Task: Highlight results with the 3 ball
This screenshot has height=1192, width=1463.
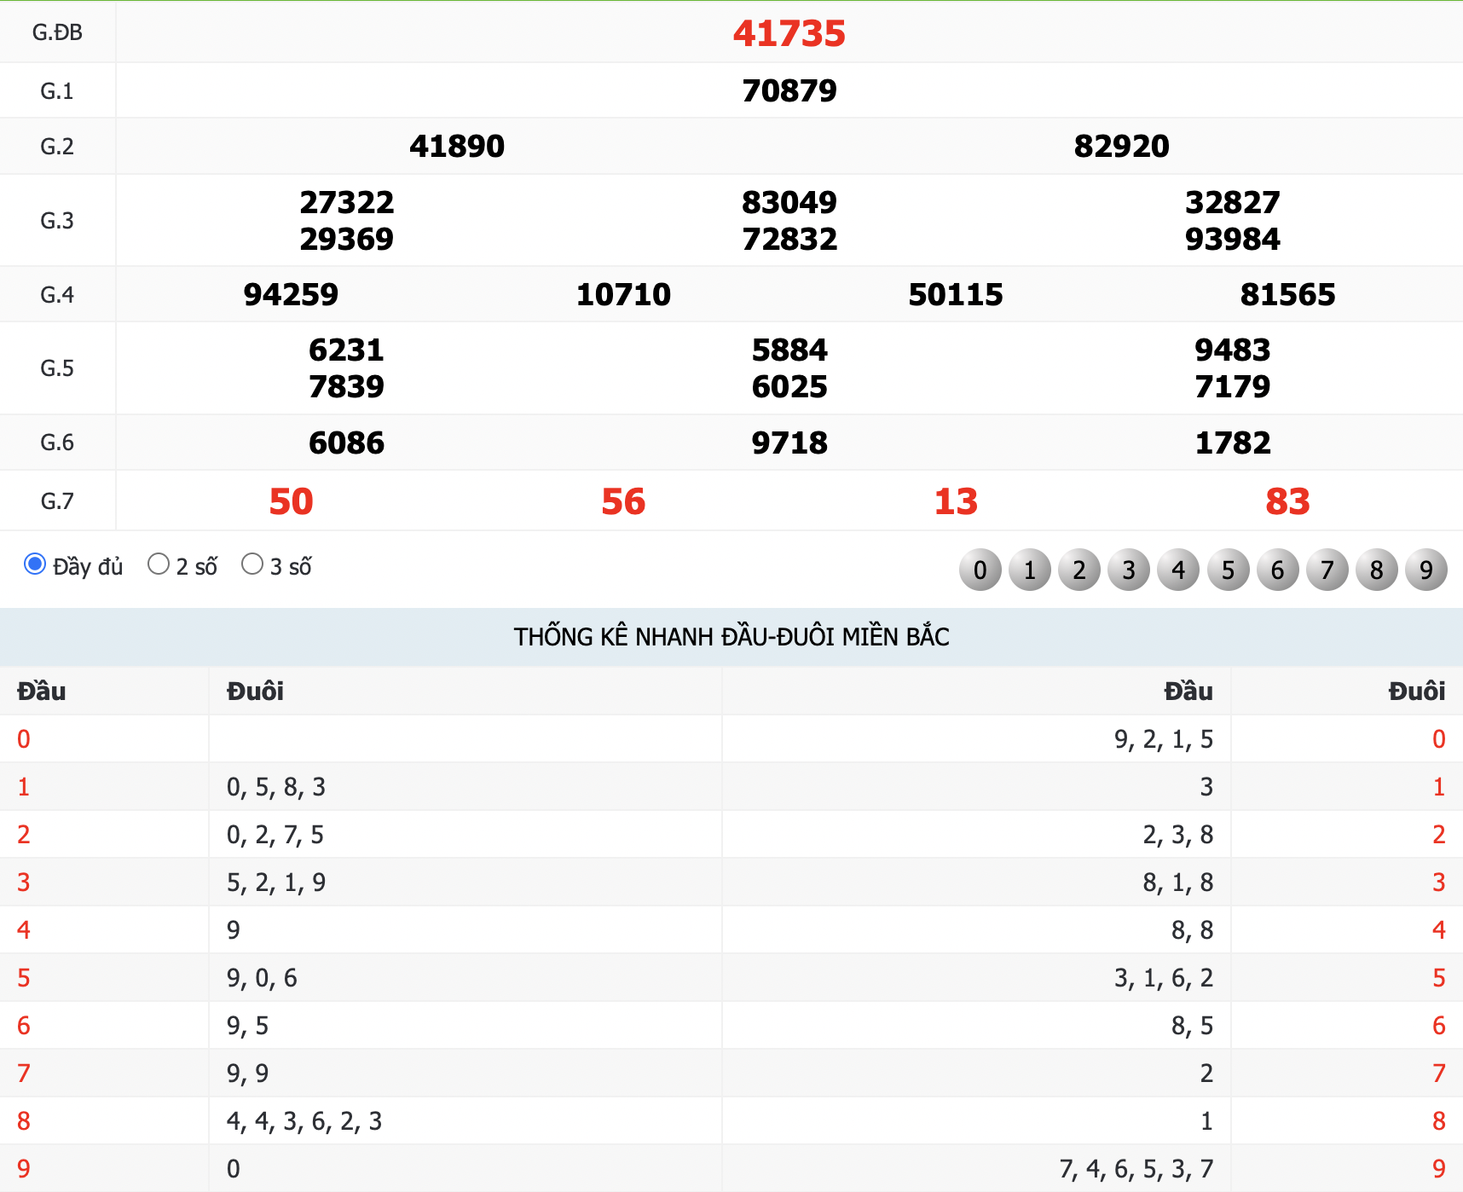Action: pyautogui.click(x=1129, y=570)
